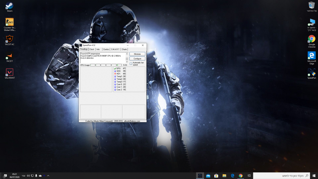Screen dimensions: 318x179
Task: Open the Exotics tab
Action: click(x=106, y=50)
